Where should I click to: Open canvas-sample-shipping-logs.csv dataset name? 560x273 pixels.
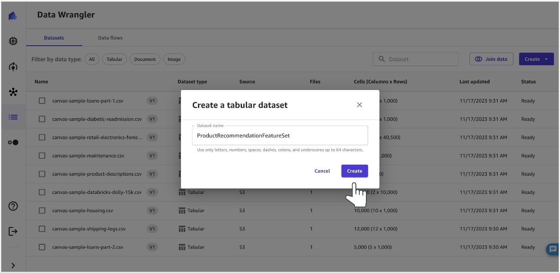click(89, 229)
